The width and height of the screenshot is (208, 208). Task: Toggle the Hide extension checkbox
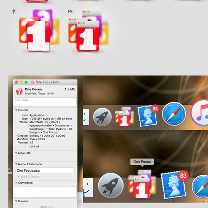coord(18,176)
